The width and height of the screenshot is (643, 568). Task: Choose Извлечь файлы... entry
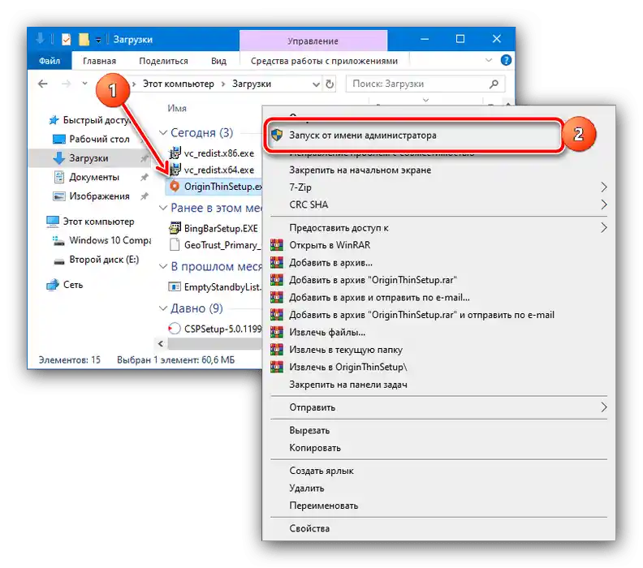tap(438, 333)
